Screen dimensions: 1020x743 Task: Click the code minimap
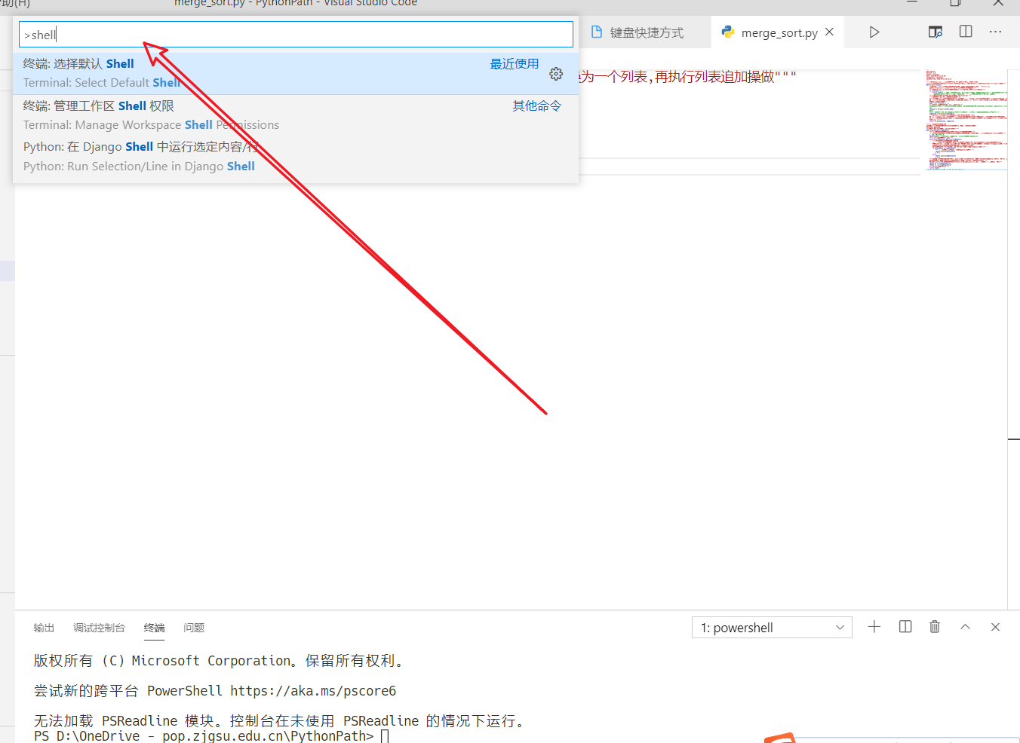click(966, 121)
